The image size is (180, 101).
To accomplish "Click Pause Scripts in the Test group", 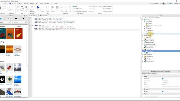I will [x=47, y=8].
